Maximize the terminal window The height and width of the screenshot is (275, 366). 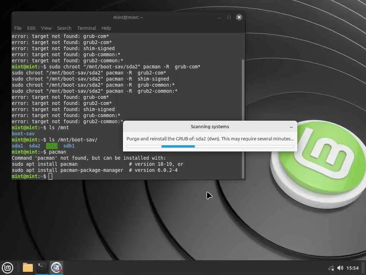[229, 17]
